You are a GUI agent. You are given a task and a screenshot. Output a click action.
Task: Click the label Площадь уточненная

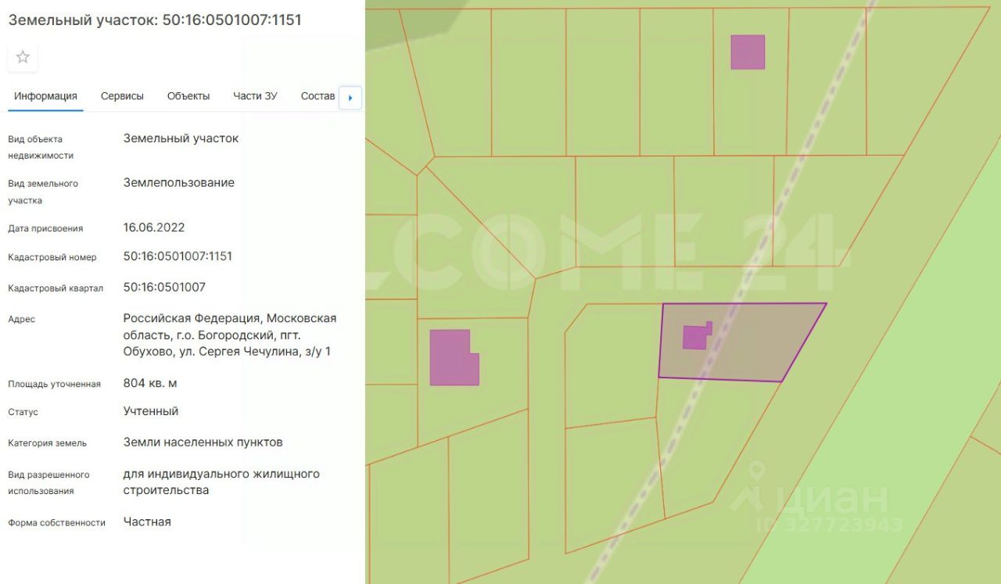point(54,384)
